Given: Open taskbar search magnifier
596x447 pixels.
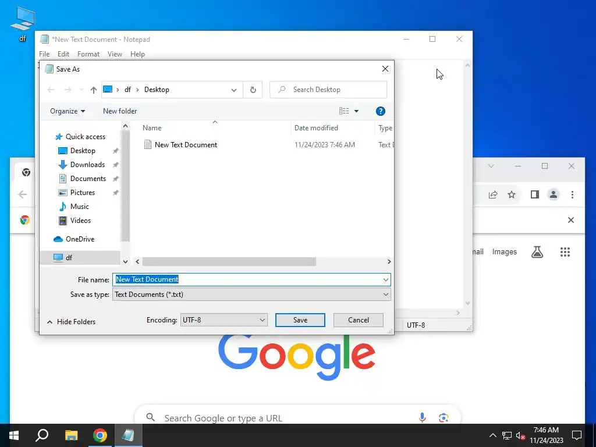Looking at the screenshot, I should (x=42, y=435).
